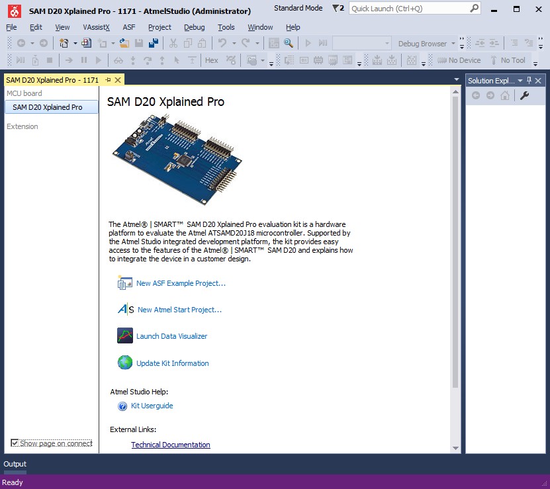This screenshot has width=550, height=489.
Task: Click the Solution Explorer pin icon
Action: 529,80
